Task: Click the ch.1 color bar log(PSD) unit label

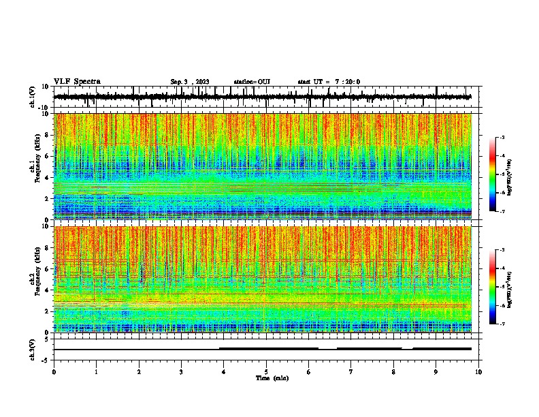Action: (510, 178)
